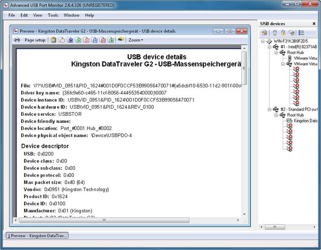The width and height of the screenshot is (321, 250).
Task: Click the USB devices panel horizontal scrollbar thumb
Action: coord(275,227)
